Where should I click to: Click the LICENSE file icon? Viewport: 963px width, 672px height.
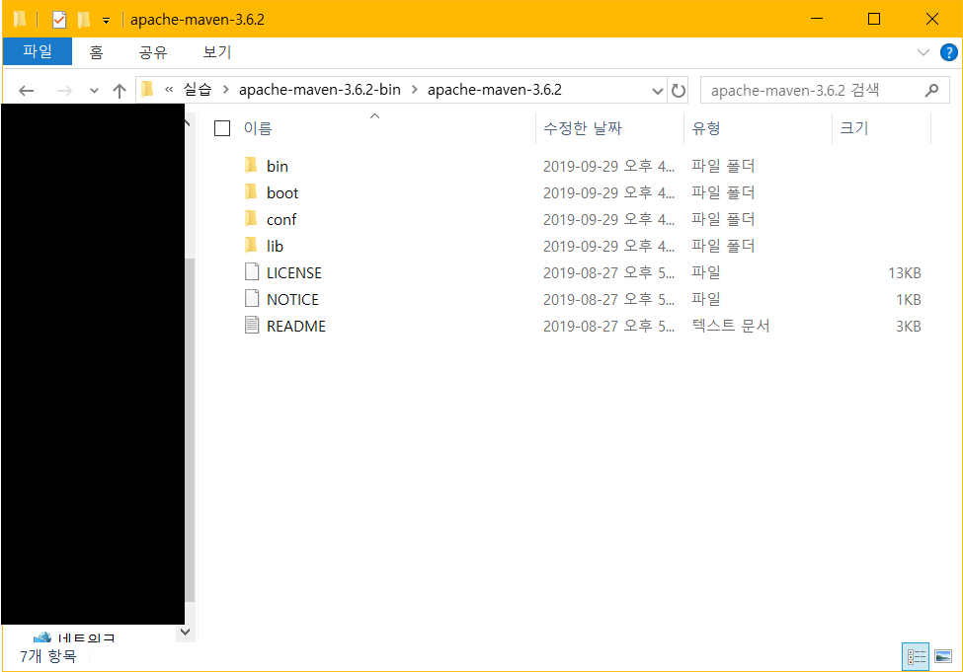(252, 272)
